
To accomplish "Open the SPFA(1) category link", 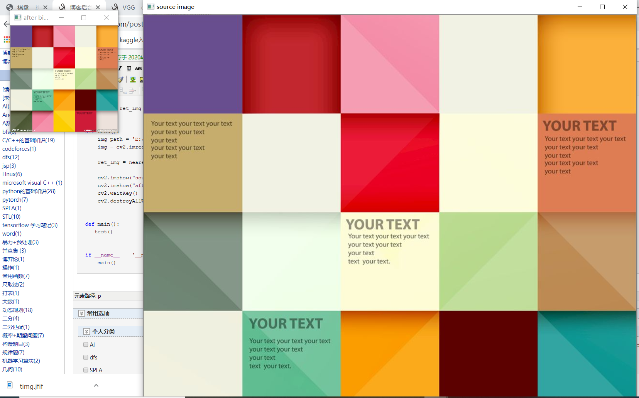I will pyautogui.click(x=12, y=208).
